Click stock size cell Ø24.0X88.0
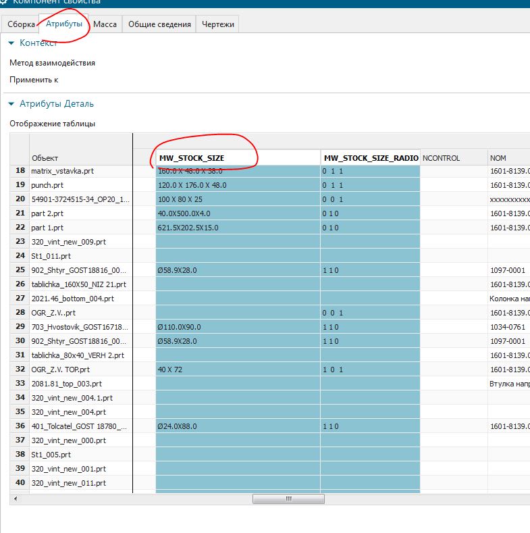 [238, 426]
